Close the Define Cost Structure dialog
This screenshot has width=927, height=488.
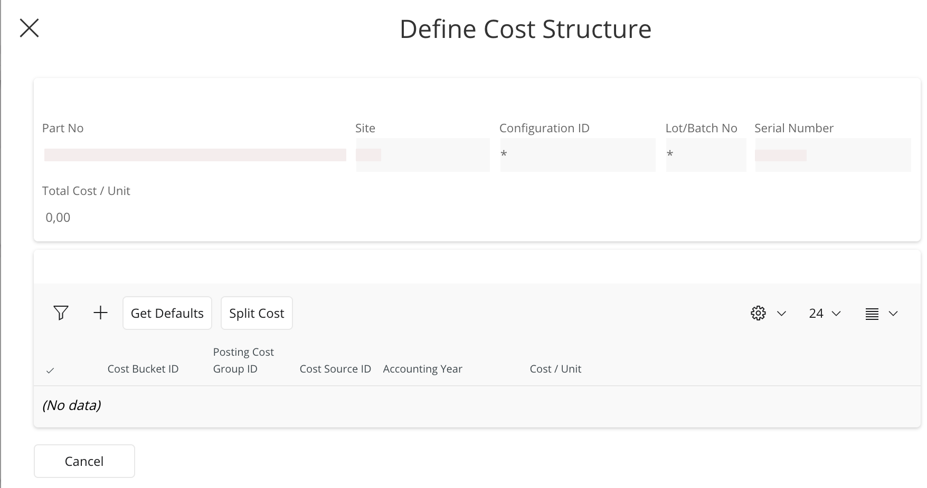pos(29,28)
